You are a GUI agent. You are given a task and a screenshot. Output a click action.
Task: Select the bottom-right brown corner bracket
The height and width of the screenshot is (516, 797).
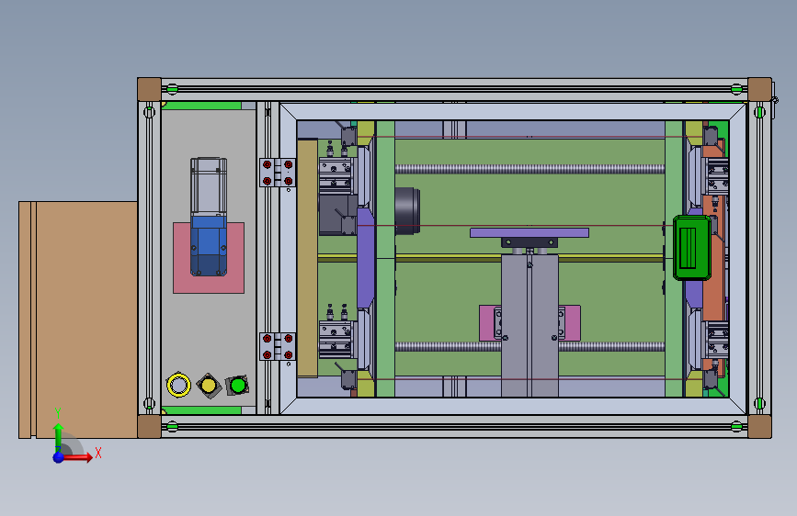pyautogui.click(x=759, y=426)
